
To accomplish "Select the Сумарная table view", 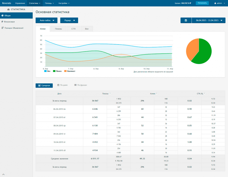I will coord(44,85).
